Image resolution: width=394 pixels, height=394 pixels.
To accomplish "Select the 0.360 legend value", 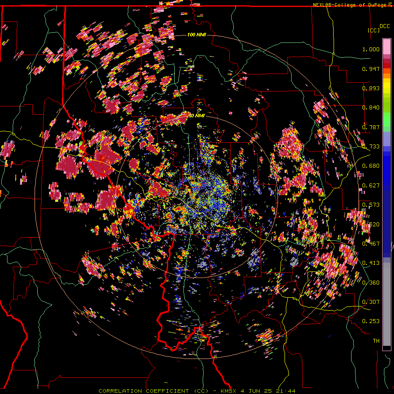I will pyautogui.click(x=371, y=283).
